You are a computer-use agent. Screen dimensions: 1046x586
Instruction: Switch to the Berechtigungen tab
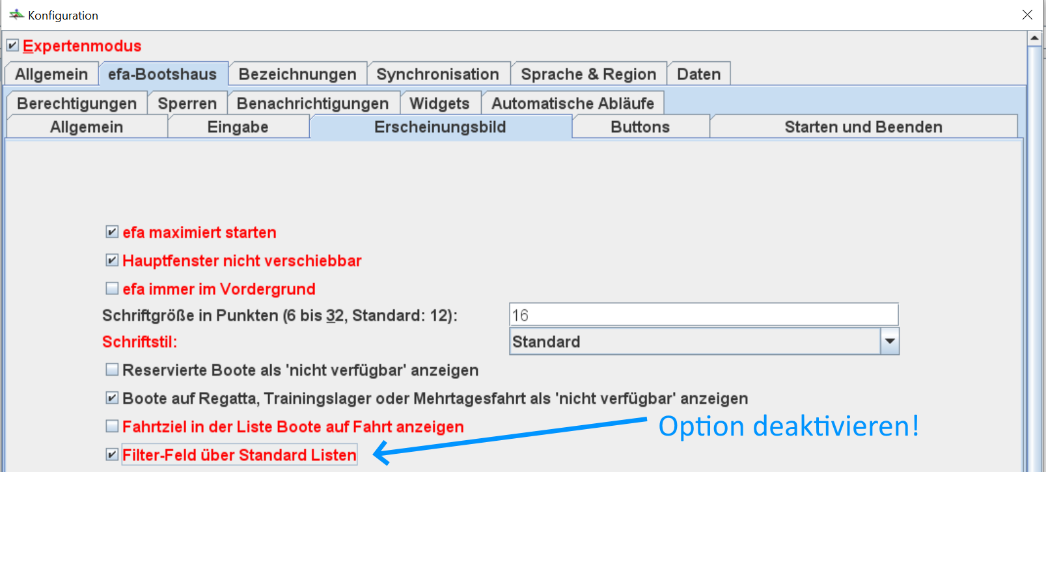(x=77, y=104)
